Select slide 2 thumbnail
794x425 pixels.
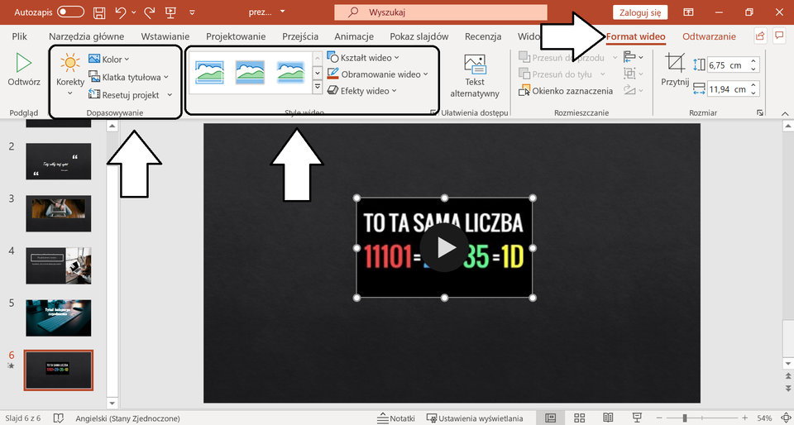pos(59,161)
